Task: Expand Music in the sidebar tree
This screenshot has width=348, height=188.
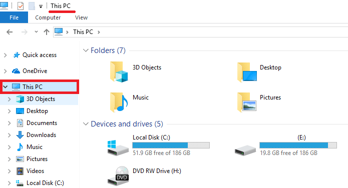Action: (10, 147)
